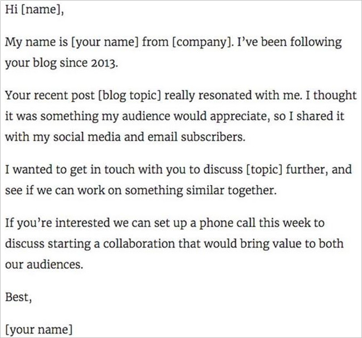Click the [name] placeholder in the greeting
This screenshot has height=338, width=362.
pyautogui.click(x=41, y=9)
